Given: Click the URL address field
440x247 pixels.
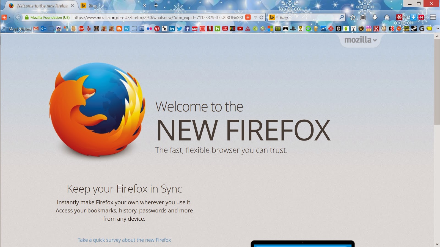Looking at the screenshot, I should pos(158,17).
